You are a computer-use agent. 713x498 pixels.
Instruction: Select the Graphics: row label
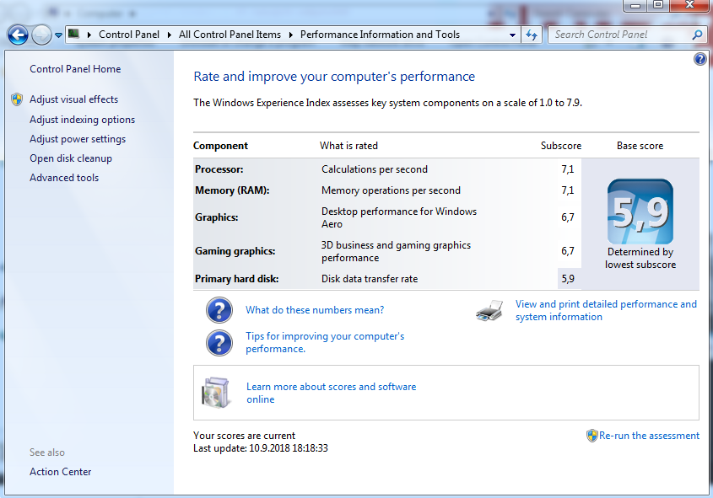(217, 217)
